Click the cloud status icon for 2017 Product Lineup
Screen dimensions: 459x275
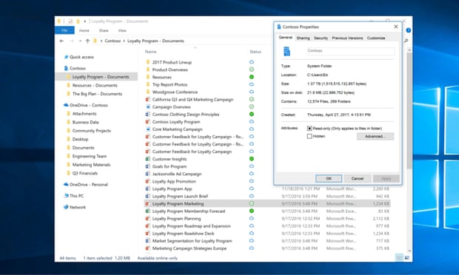[x=252, y=62]
